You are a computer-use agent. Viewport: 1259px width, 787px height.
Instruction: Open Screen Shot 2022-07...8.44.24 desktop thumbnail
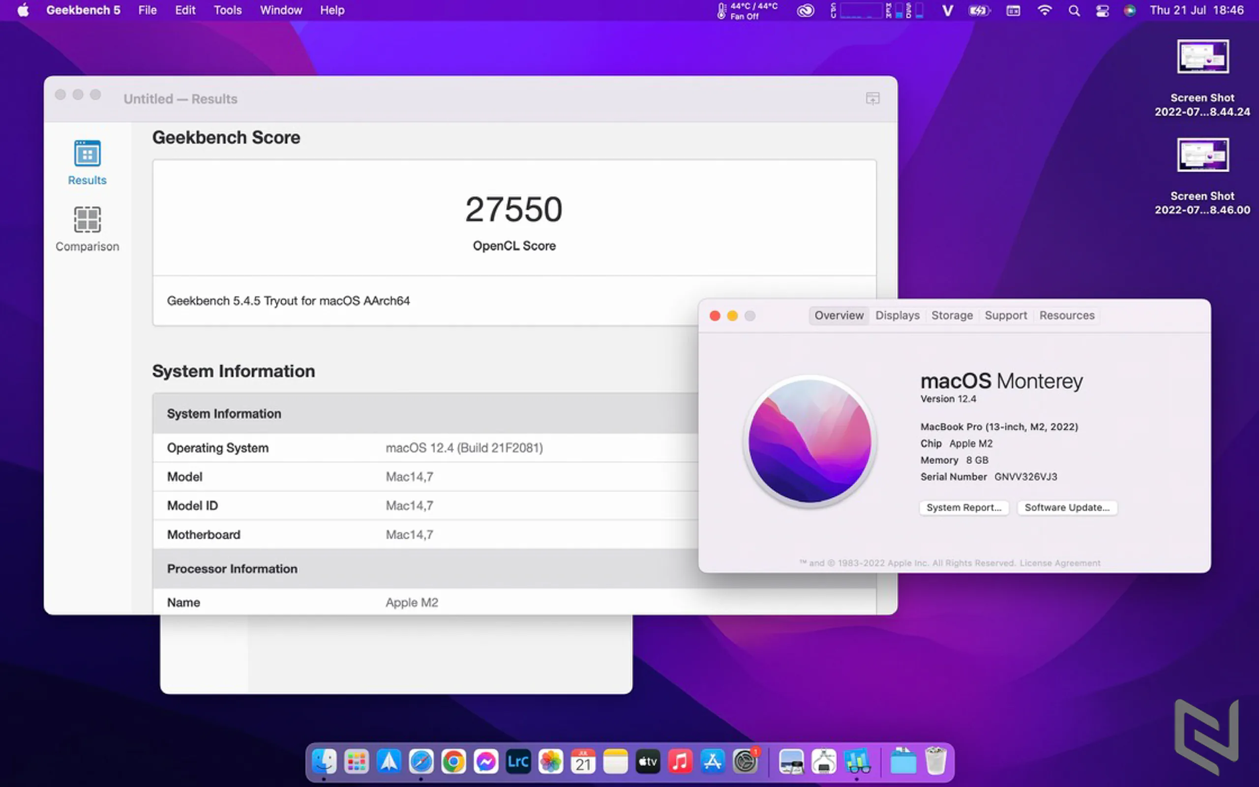(x=1202, y=56)
